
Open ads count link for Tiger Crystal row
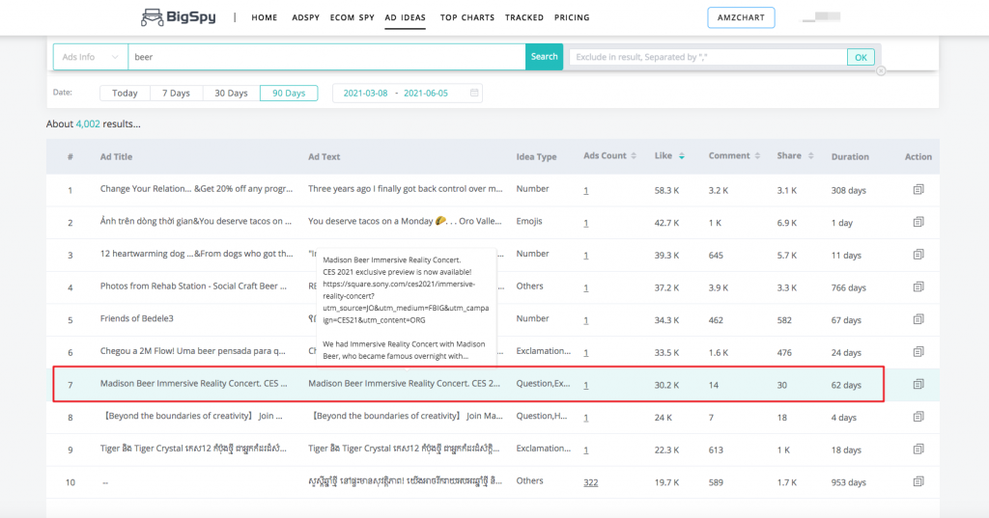tap(586, 450)
